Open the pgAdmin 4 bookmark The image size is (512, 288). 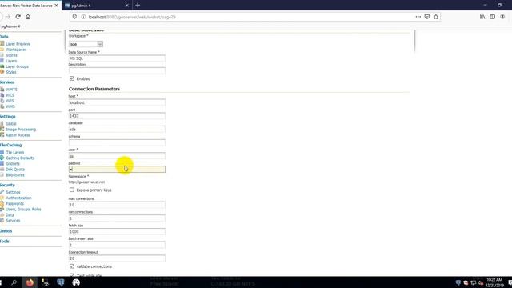point(10,26)
